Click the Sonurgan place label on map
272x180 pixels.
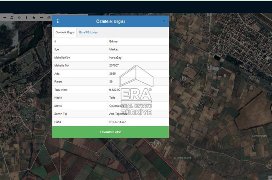259,136
